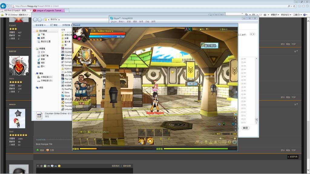310x174 pixels.
Task: Open the 網頁(P) dropdown menu
Action: [275, 14]
